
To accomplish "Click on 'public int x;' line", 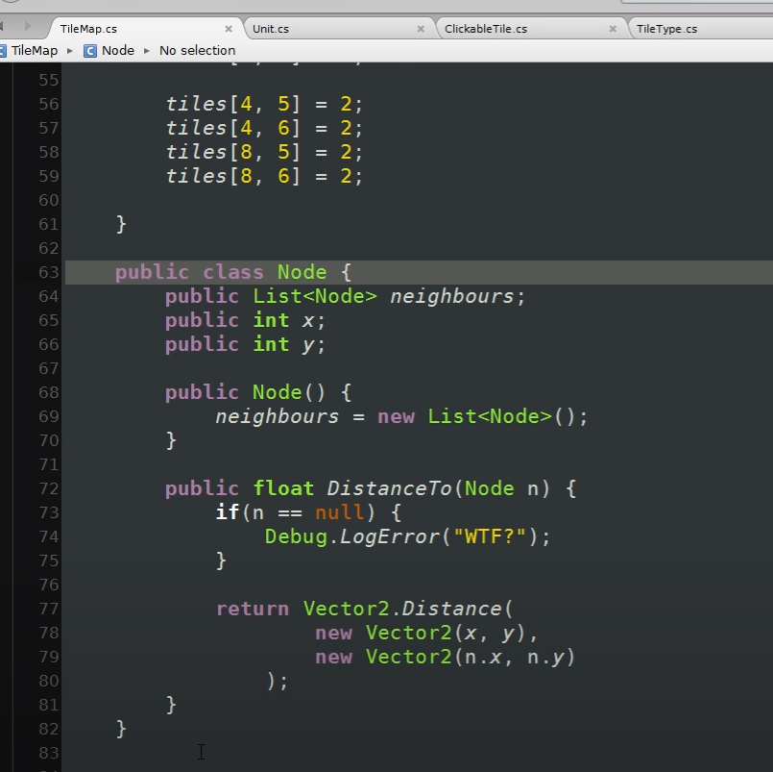I will click(245, 320).
